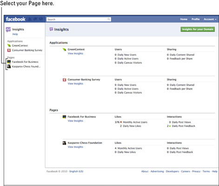The width and height of the screenshot is (219, 186).
Task: Open Privacy link in footer
Action: point(196,172)
